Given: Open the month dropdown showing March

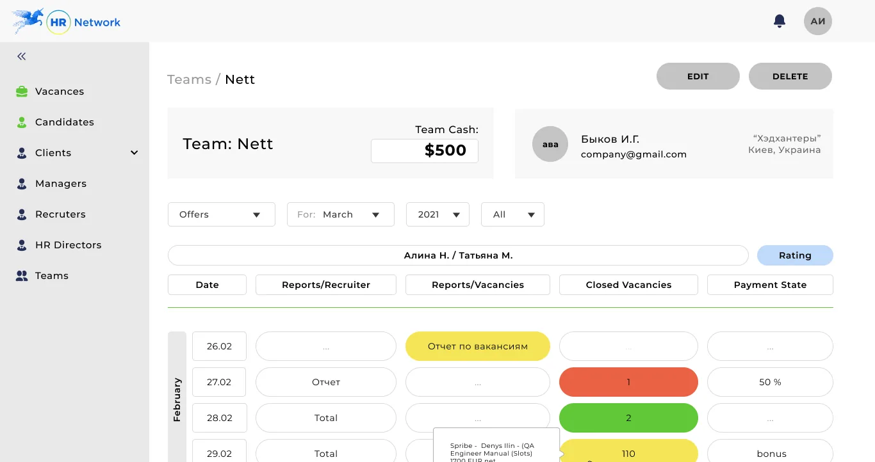Looking at the screenshot, I should tap(341, 214).
